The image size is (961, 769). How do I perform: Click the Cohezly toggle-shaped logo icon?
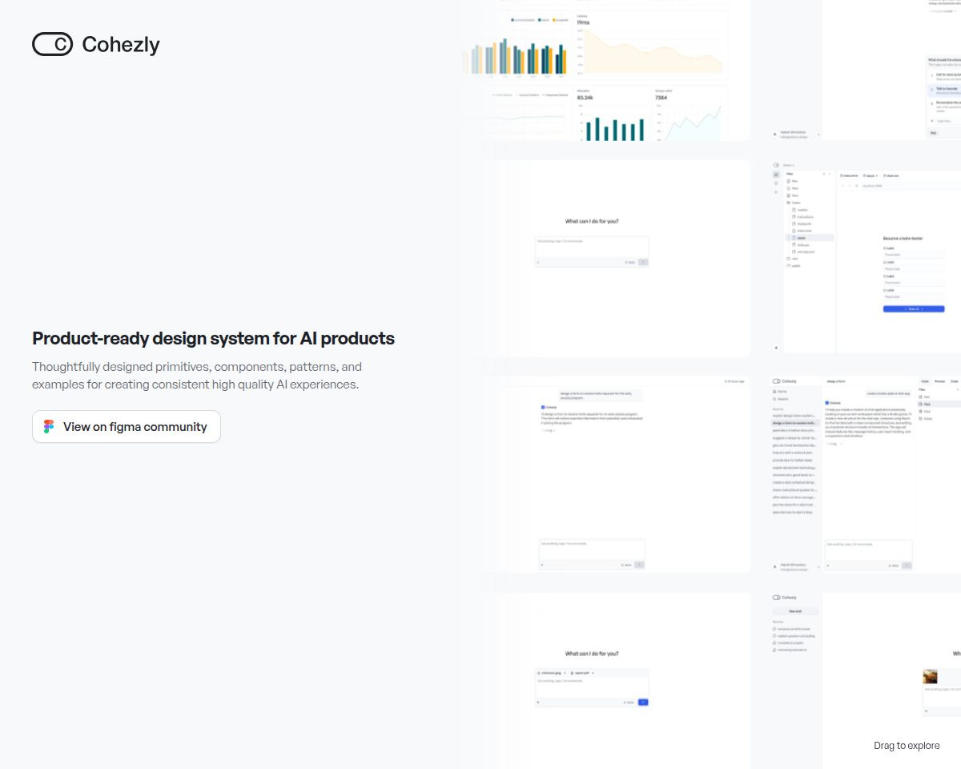[52, 44]
